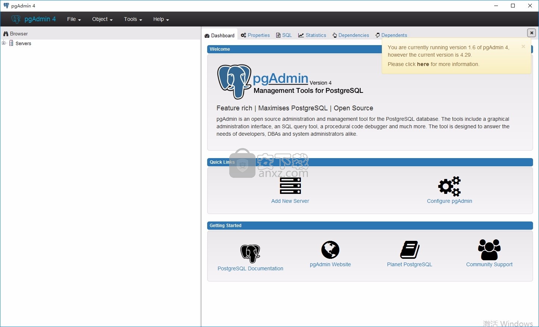
Task: Click 'Feature rich | Maximises PostgreSQL | Open Source' text
Action: click(x=295, y=108)
